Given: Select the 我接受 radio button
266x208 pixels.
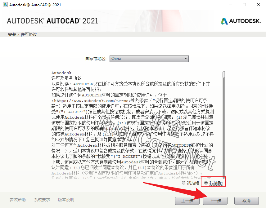Looking at the screenshot, I should point(206,183).
